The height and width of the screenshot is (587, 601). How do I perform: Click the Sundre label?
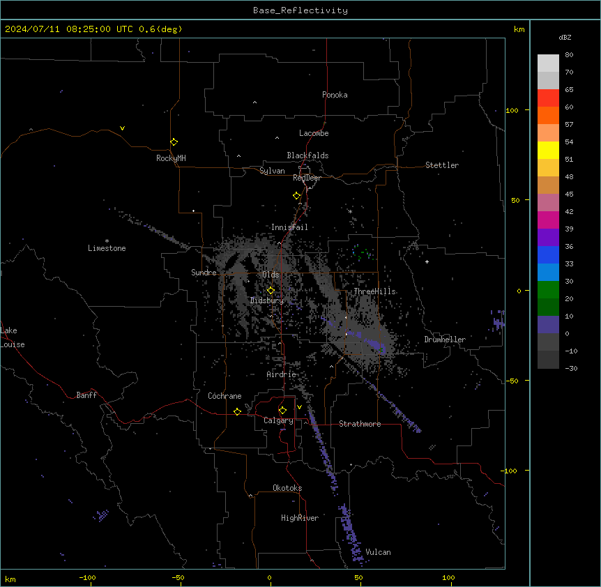204,273
